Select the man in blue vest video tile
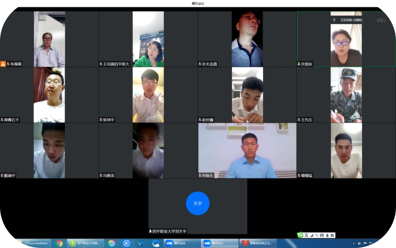Viewport: 396px width, 248px height. click(x=247, y=39)
